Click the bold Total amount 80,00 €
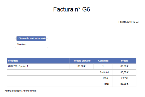The height and width of the screenshot is (97, 145). point(124,84)
